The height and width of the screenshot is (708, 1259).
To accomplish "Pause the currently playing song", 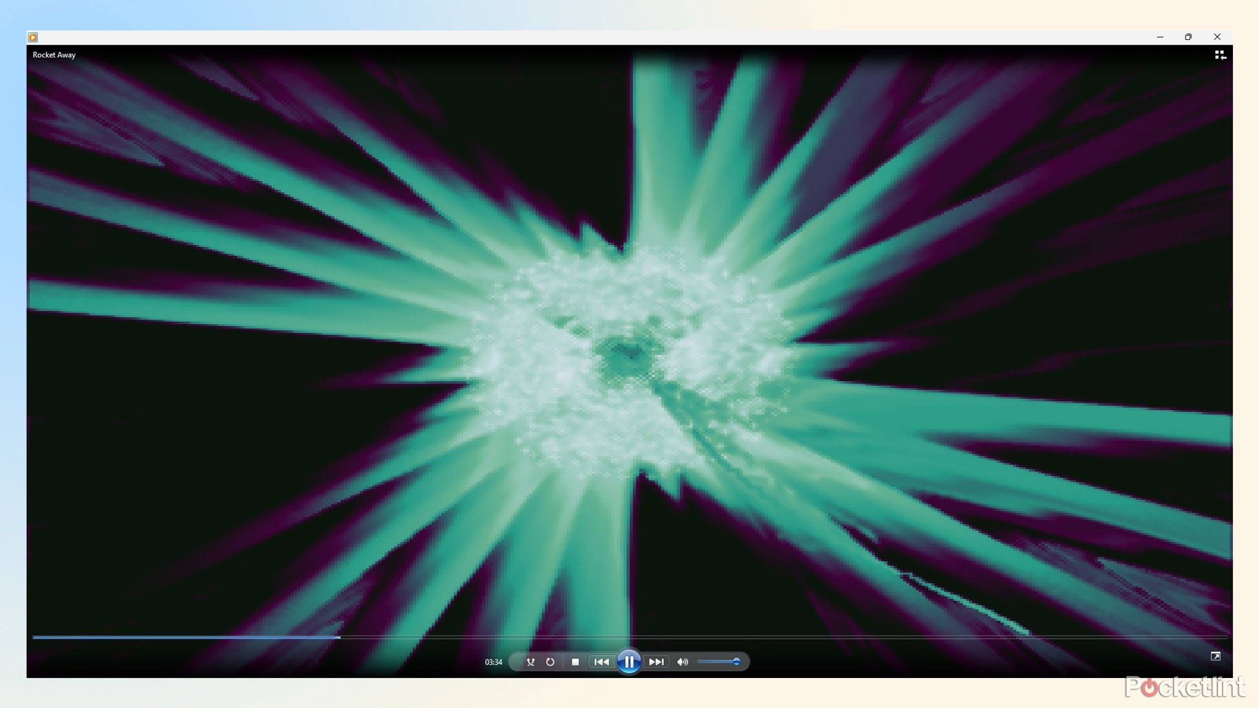I will tap(629, 662).
